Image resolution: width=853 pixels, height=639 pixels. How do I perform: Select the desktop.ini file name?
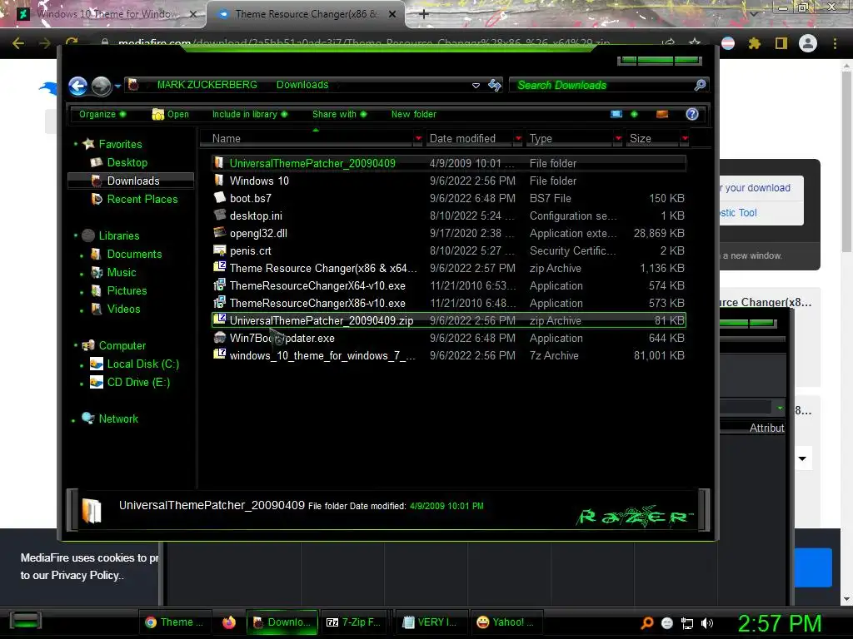[256, 215]
